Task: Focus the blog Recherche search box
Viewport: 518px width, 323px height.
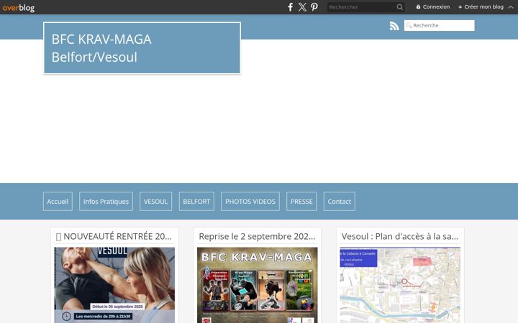Action: 439,25
